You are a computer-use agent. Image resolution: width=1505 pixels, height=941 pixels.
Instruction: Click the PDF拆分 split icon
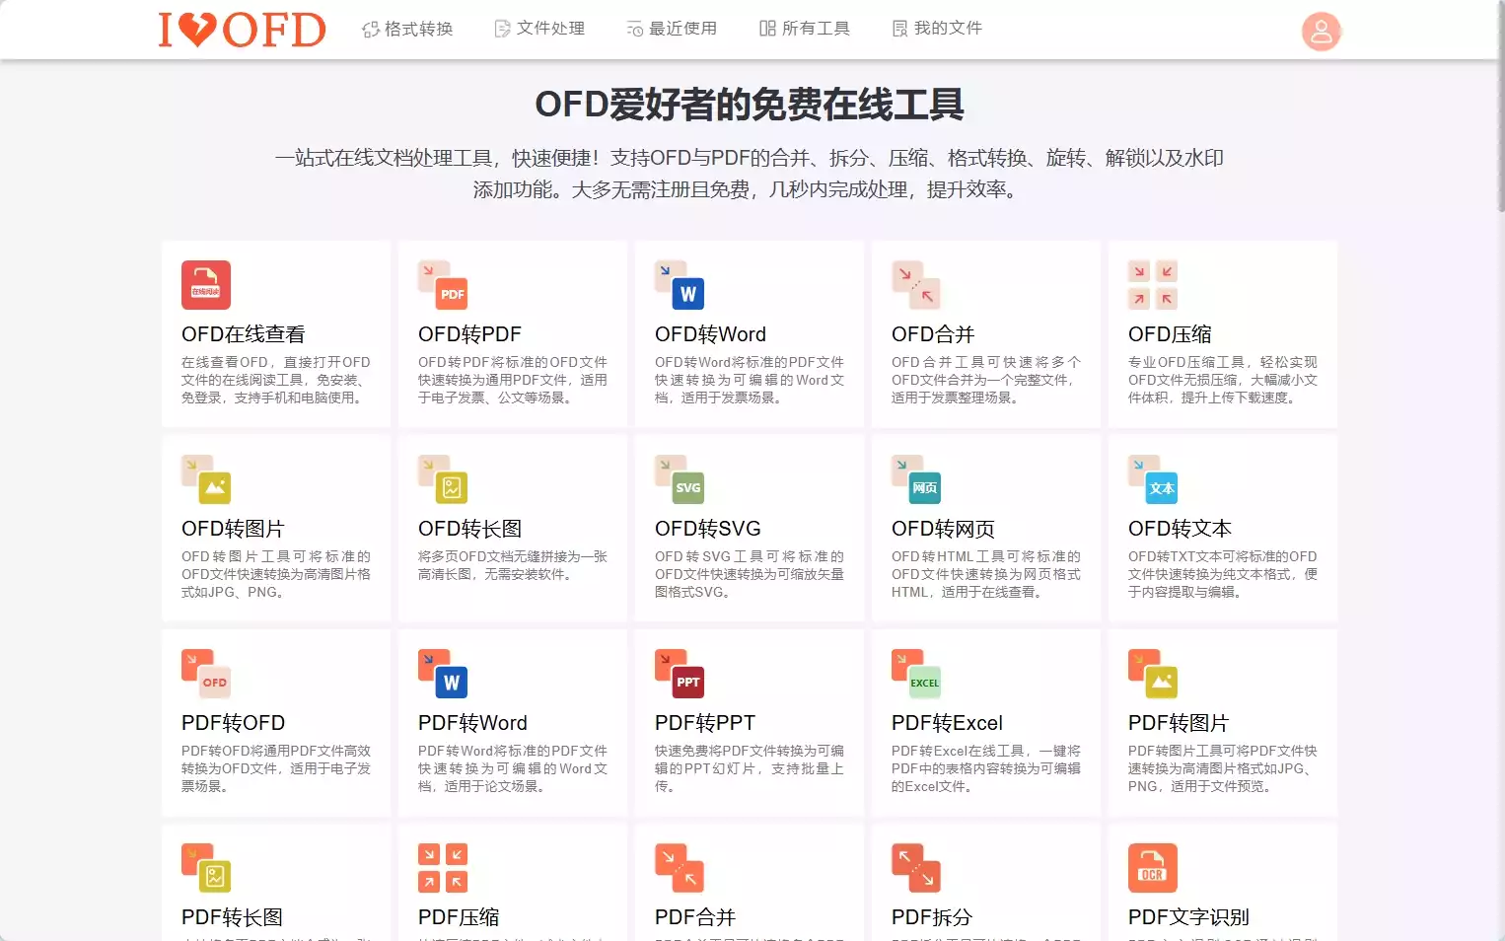click(x=916, y=868)
